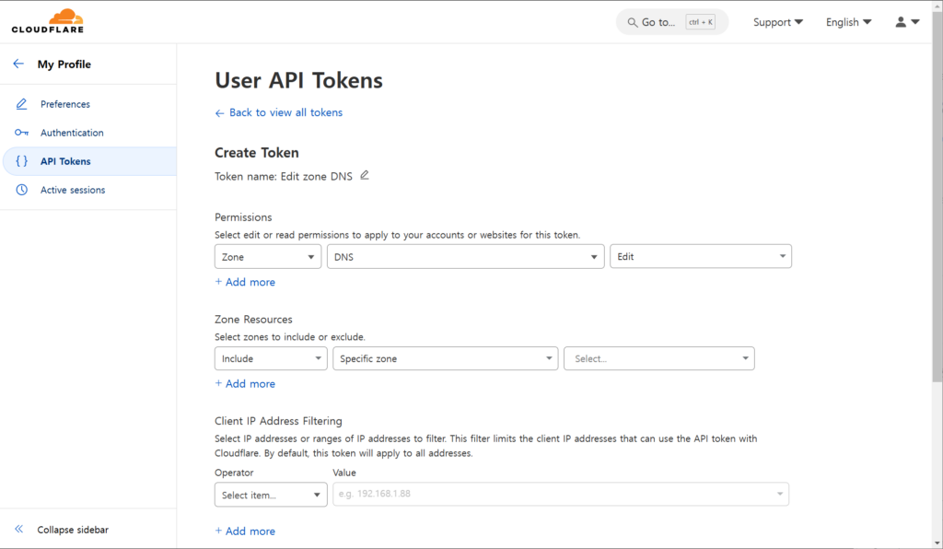Click the pencil icon next to token name
This screenshot has width=943, height=549.
point(365,175)
